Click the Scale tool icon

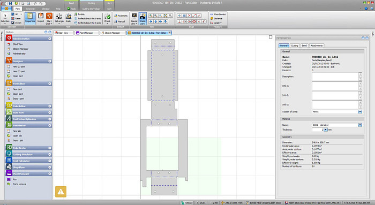69,18
